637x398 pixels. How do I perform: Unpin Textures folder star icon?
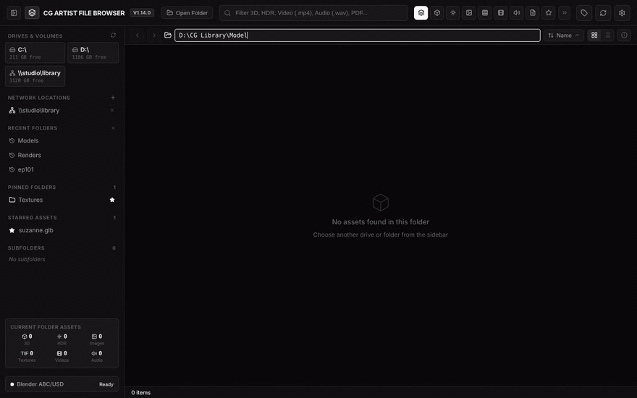click(112, 200)
